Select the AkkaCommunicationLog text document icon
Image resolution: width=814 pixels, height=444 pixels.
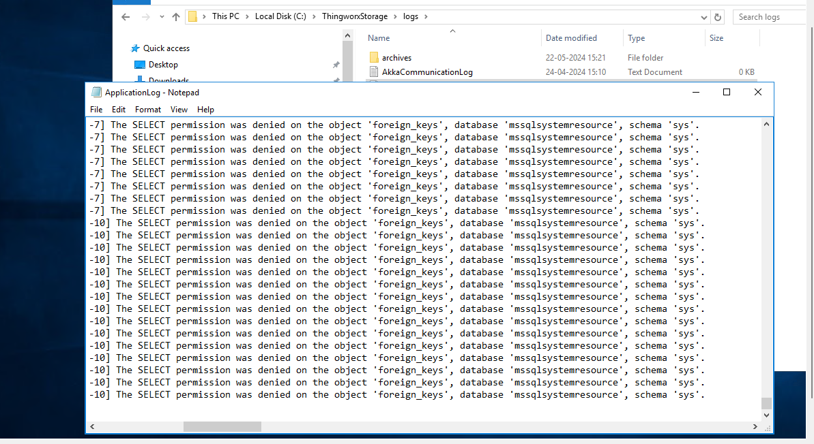click(373, 72)
